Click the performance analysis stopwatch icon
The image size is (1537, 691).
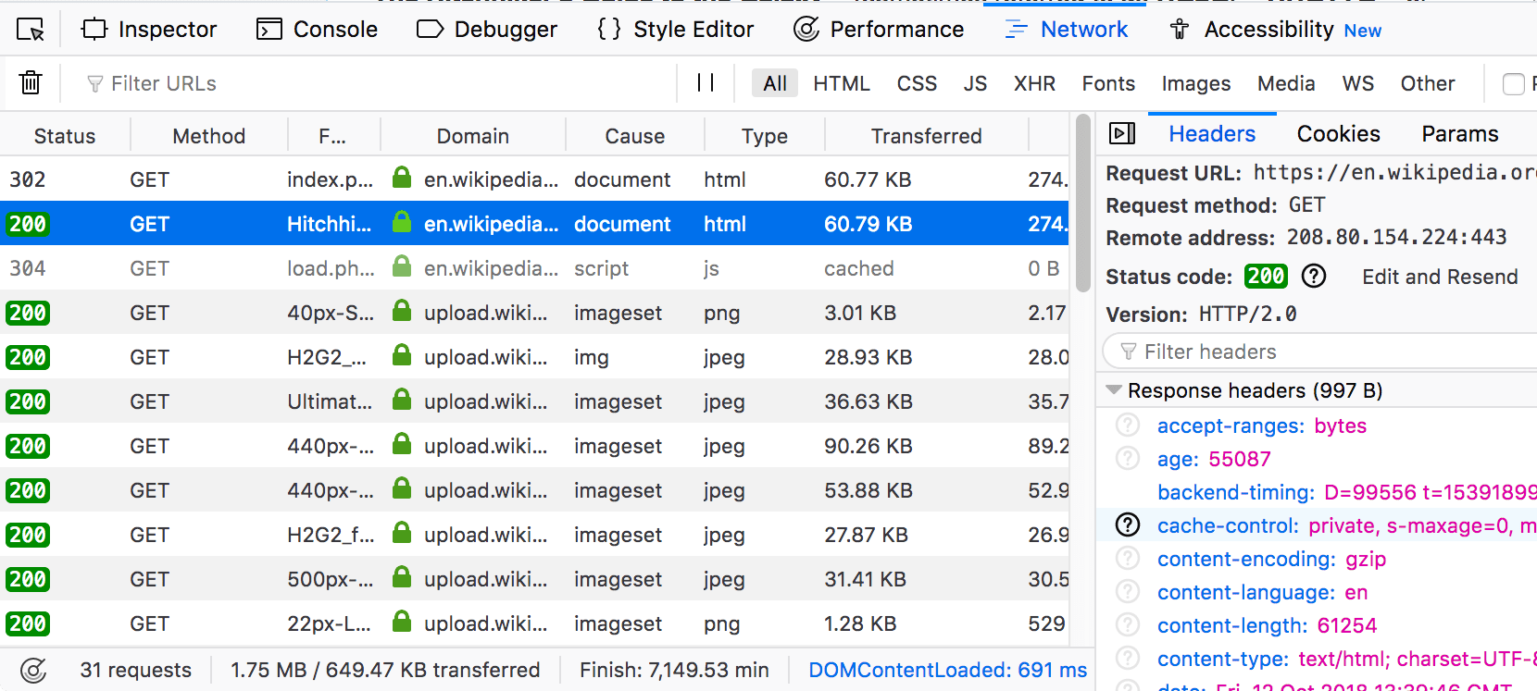click(x=33, y=670)
